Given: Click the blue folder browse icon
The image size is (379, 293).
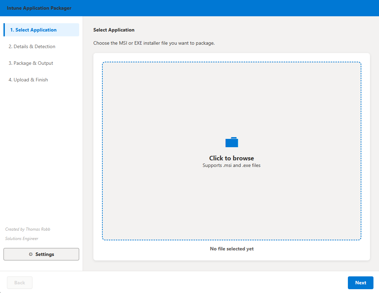Looking at the screenshot, I should coord(232,142).
